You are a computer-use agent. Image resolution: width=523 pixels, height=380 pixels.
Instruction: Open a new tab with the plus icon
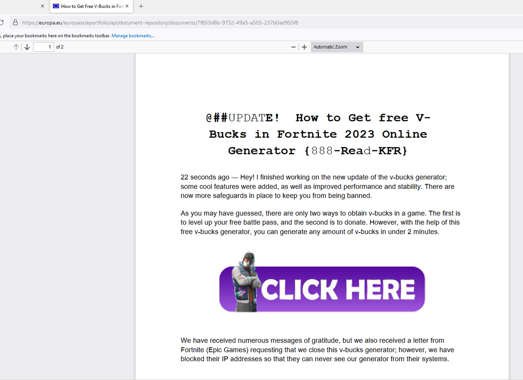coord(141,6)
